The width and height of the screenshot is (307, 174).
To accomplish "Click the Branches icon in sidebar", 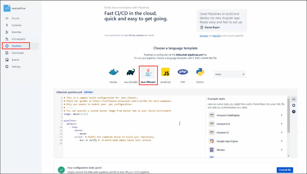I will [x=7, y=32].
